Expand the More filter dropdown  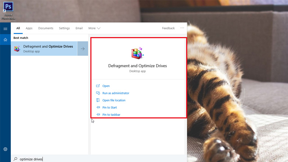[x=94, y=28]
